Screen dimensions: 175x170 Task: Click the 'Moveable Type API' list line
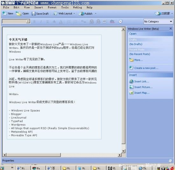point(23,135)
